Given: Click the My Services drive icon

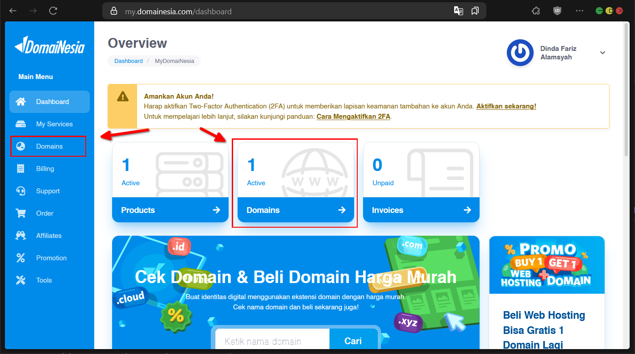Looking at the screenshot, I should [x=21, y=124].
